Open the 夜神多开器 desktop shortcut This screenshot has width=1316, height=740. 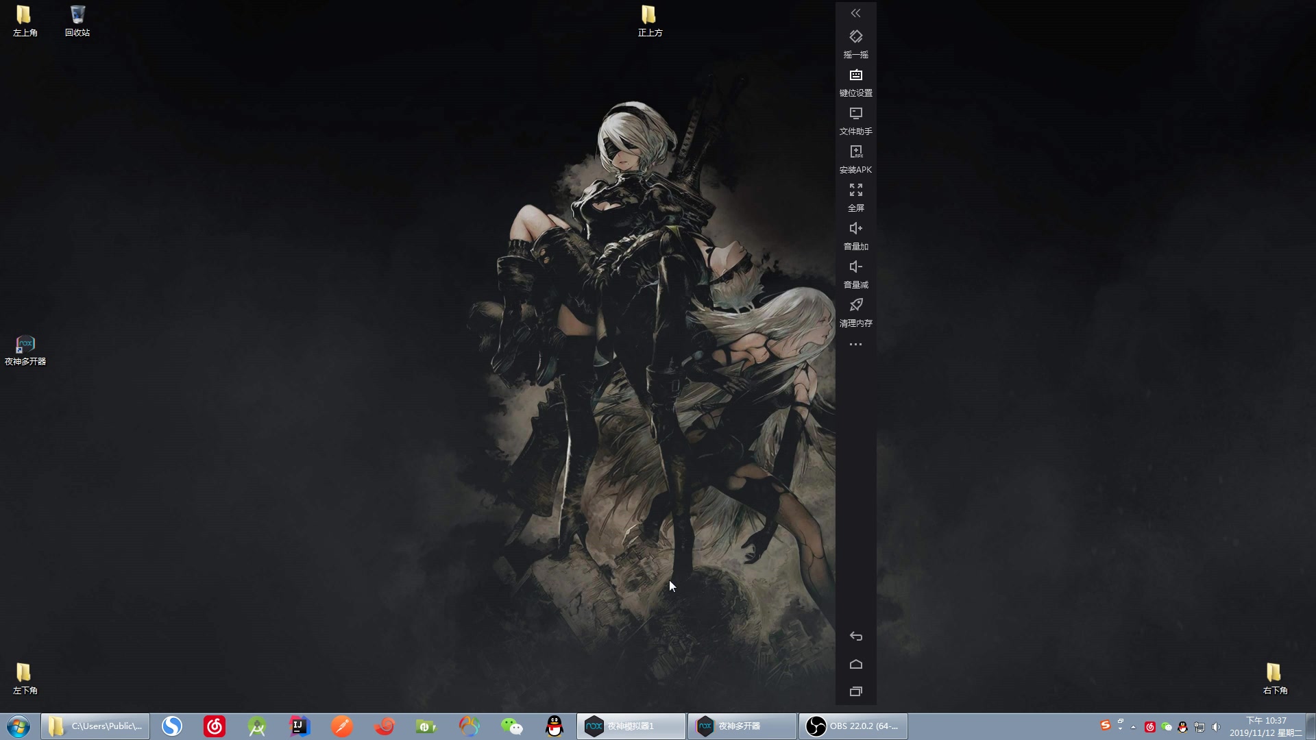coord(25,345)
